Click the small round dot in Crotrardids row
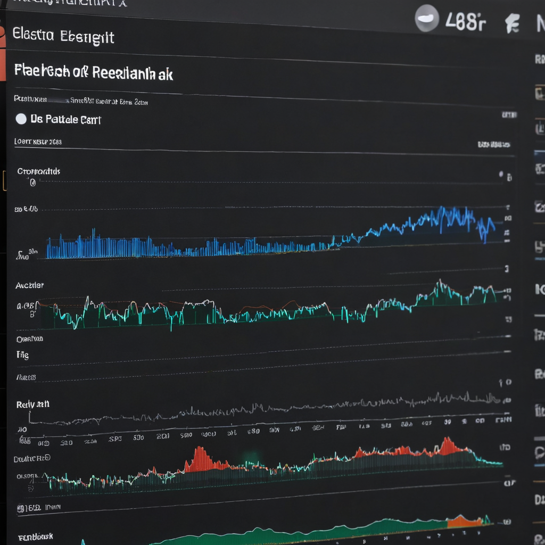Screen dimensions: 545x545 (x=501, y=174)
